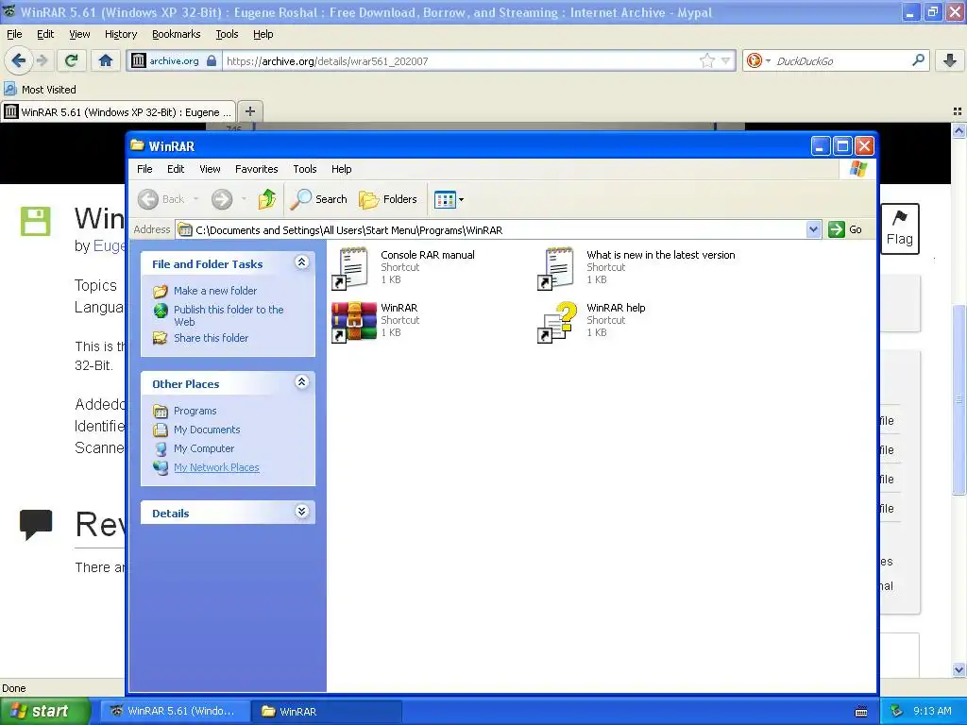Click the Start button on the taskbar
This screenshot has height=725, width=967.
(45, 711)
